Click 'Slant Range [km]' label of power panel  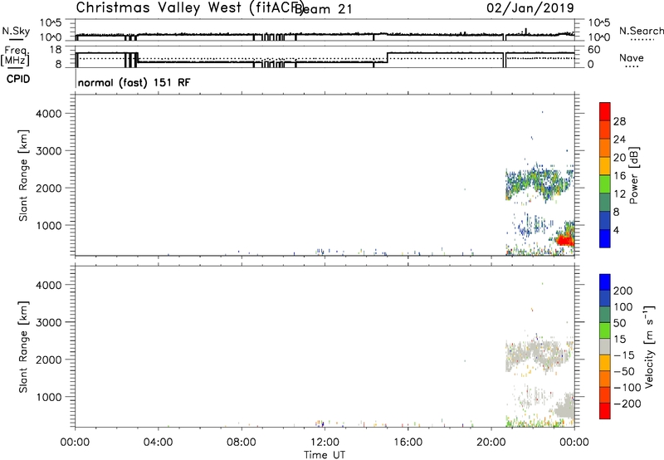(x=23, y=175)
